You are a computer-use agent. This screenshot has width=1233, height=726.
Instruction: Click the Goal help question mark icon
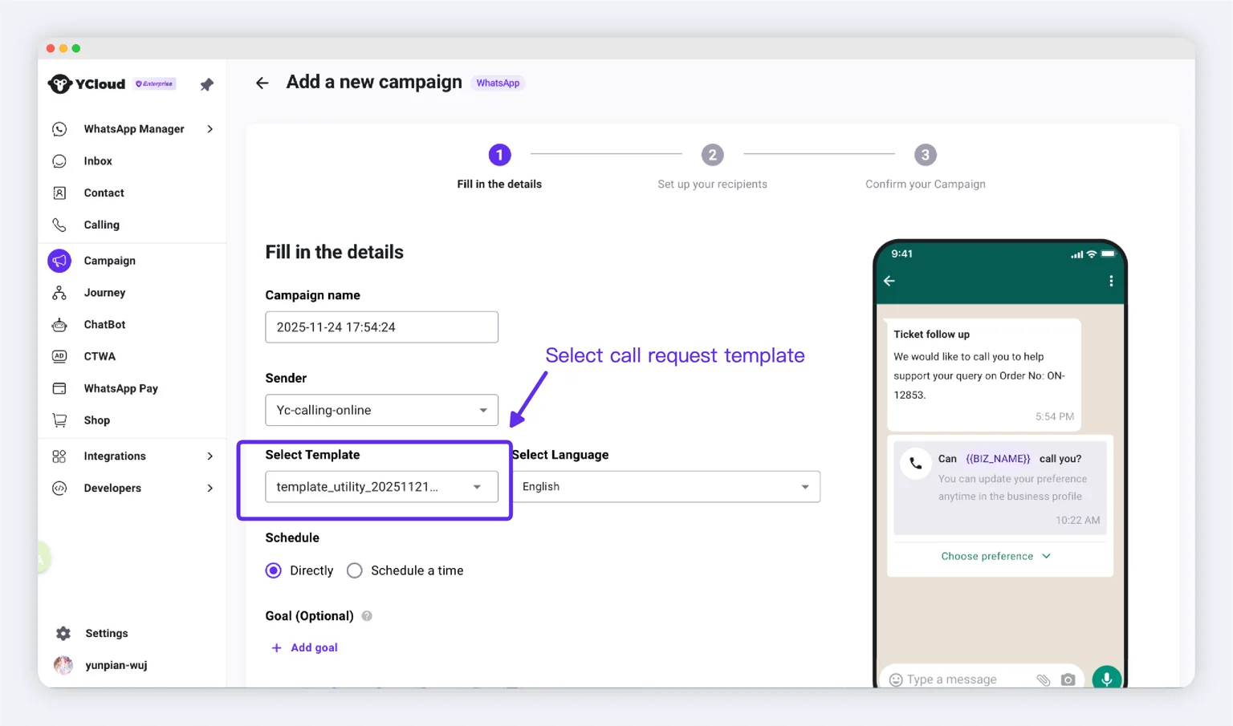(367, 616)
